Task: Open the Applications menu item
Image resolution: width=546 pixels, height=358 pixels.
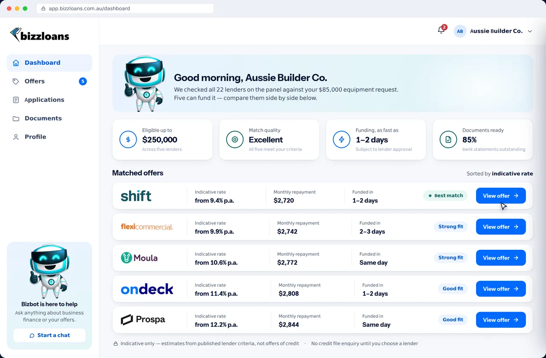Action: [49, 100]
